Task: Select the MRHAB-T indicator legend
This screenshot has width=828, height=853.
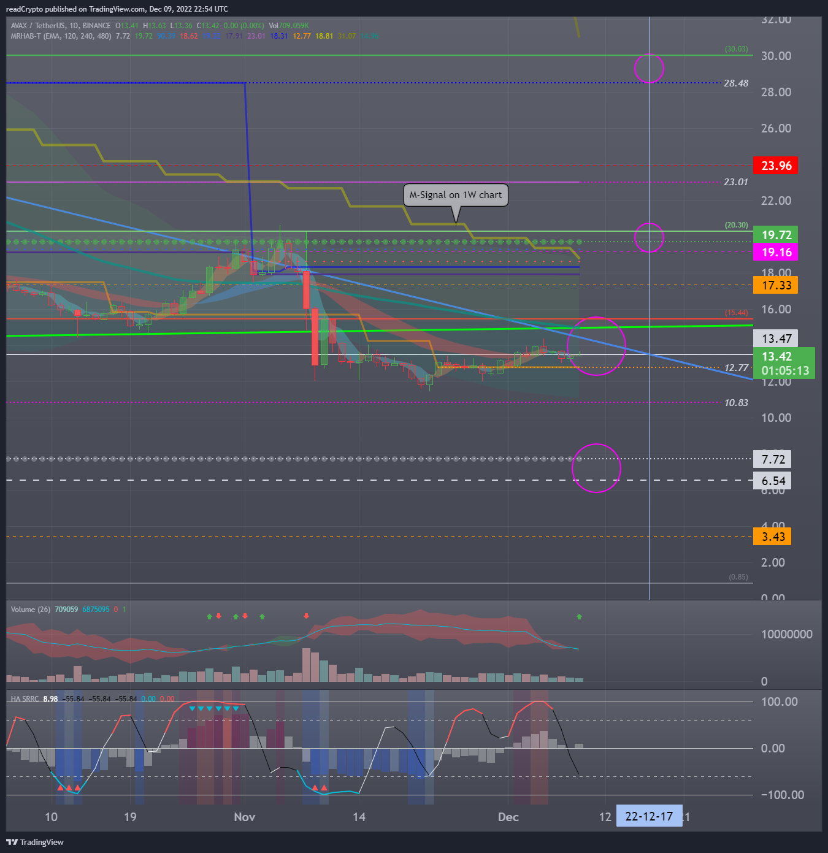Action: click(61, 36)
